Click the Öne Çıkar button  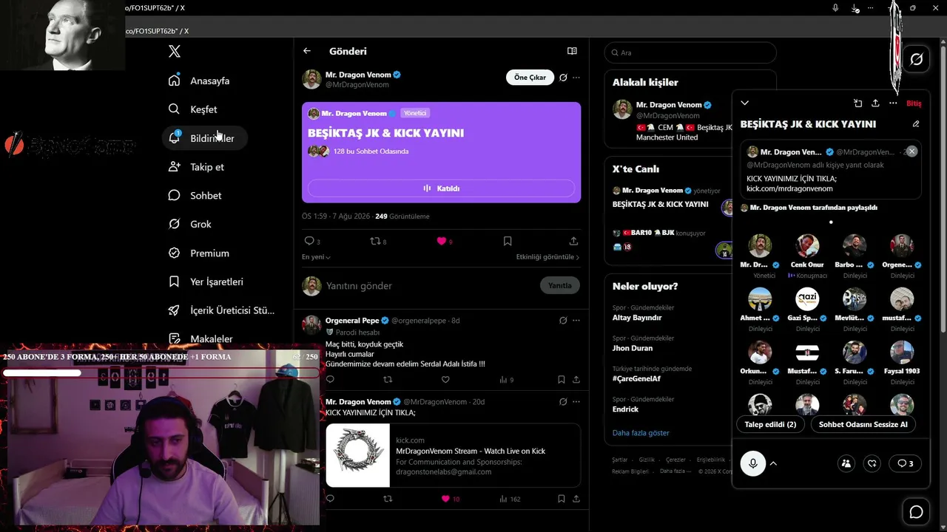pos(530,77)
